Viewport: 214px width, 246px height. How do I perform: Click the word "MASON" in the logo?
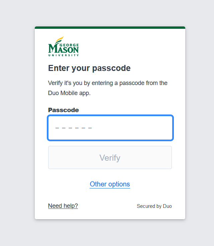[64, 50]
